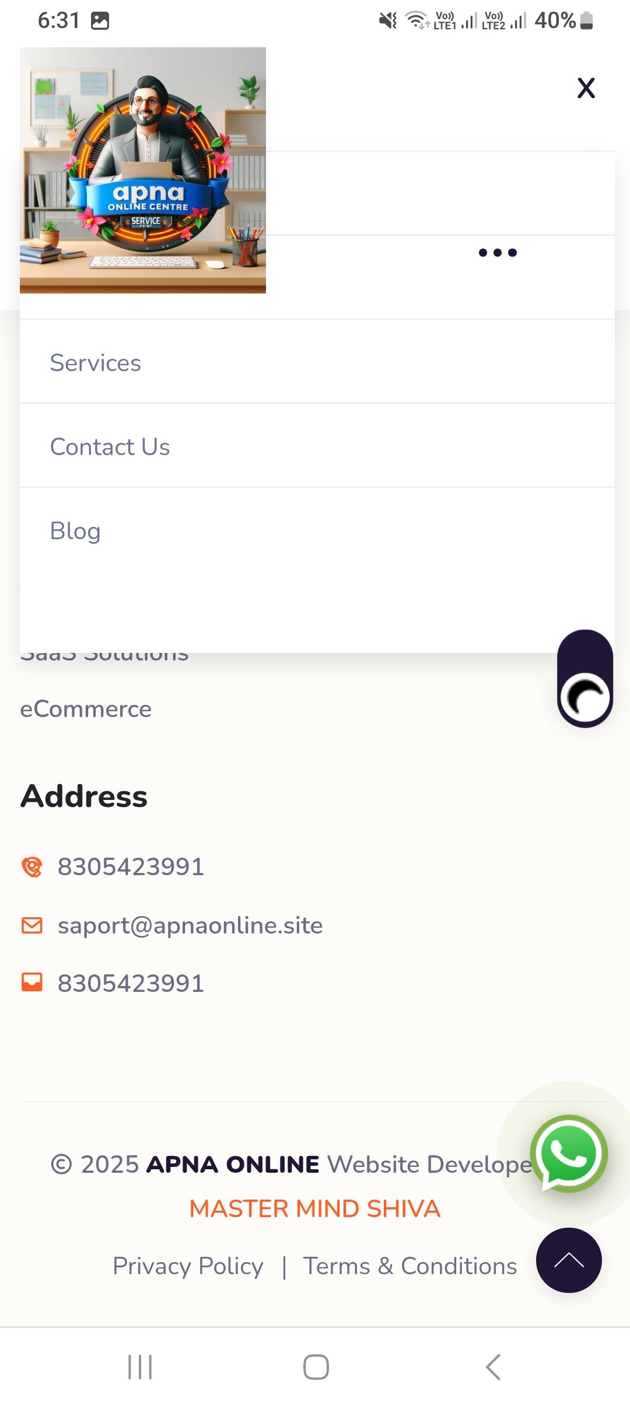The image size is (630, 1405).
Task: Open the Terms & Conditions link
Action: [410, 1266]
